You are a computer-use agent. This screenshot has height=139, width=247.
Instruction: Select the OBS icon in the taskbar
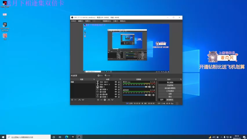pos(79,137)
